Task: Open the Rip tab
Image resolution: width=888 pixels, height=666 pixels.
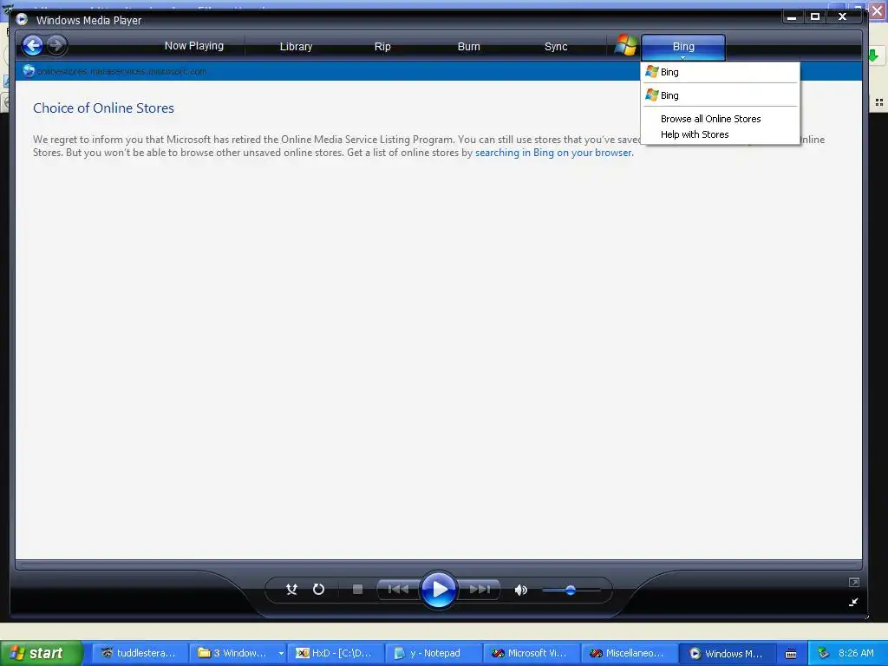Action: click(382, 47)
